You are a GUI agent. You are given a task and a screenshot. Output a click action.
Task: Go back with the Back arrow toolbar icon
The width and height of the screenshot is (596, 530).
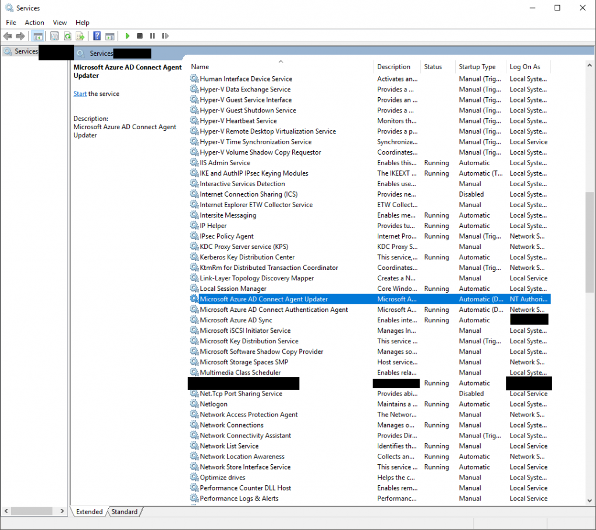tap(8, 36)
